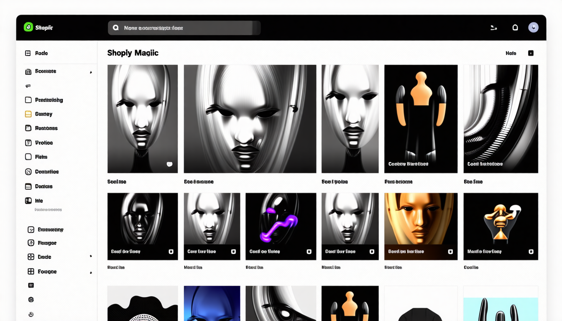
Task: Click square icon on gold trophy figure card
Action: tap(531, 252)
